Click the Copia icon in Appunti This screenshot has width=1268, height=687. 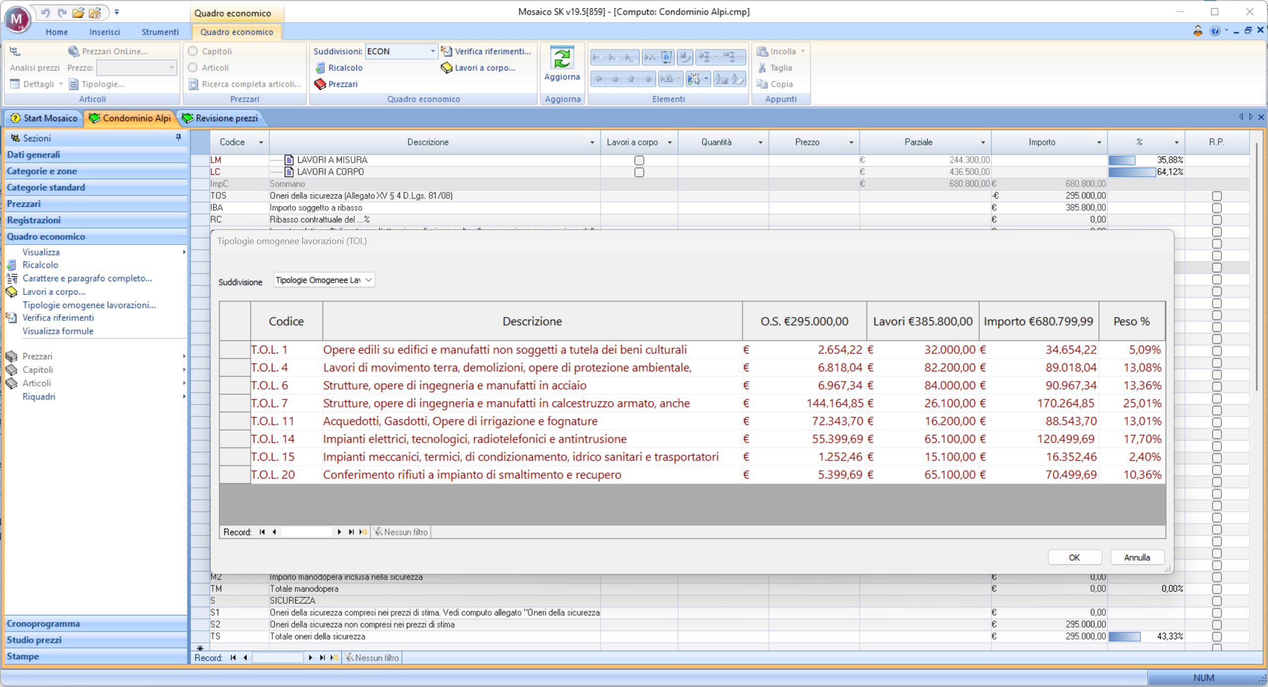pos(762,84)
